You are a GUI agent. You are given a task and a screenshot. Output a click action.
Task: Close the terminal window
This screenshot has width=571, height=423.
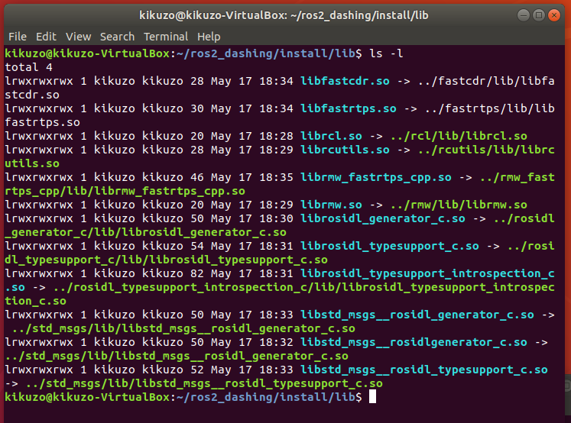pyautogui.click(x=554, y=15)
